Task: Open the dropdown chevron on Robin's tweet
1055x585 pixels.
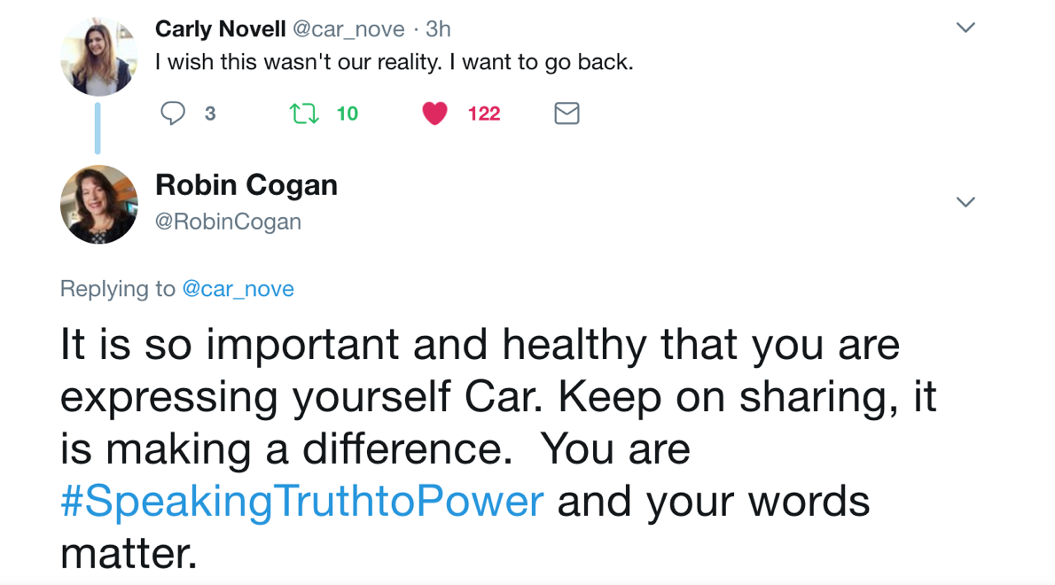Action: tap(965, 202)
